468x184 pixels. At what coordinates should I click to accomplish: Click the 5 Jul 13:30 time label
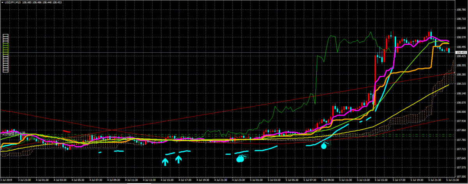[363, 180]
